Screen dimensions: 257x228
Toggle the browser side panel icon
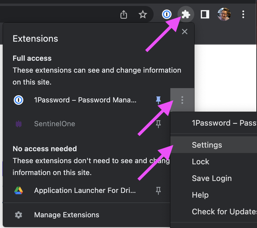tap(205, 14)
